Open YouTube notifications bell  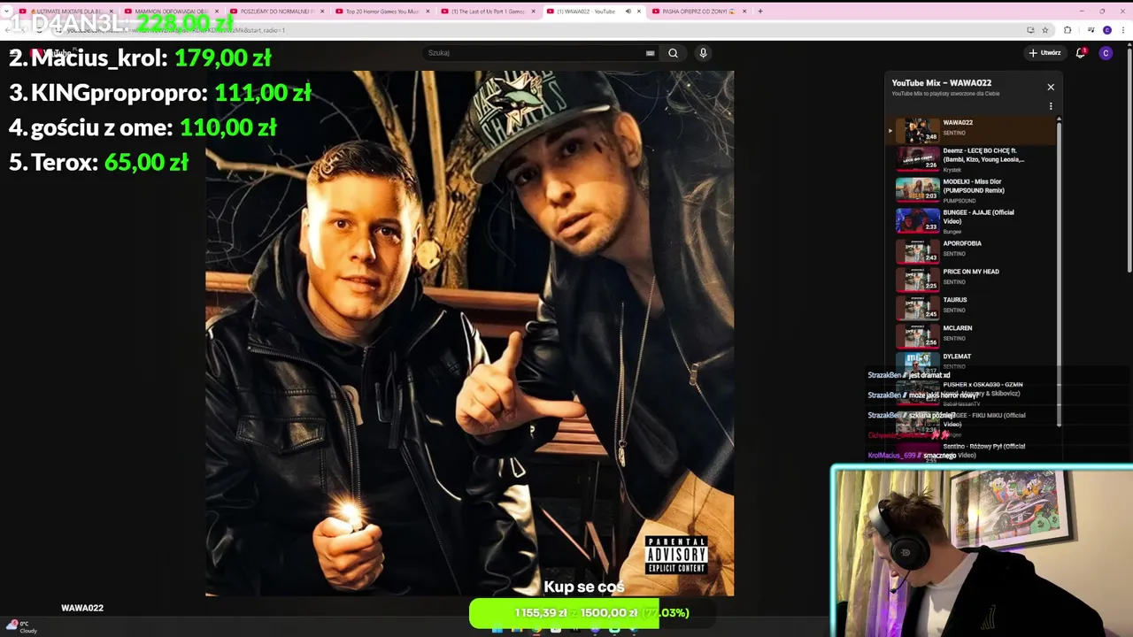click(1080, 53)
